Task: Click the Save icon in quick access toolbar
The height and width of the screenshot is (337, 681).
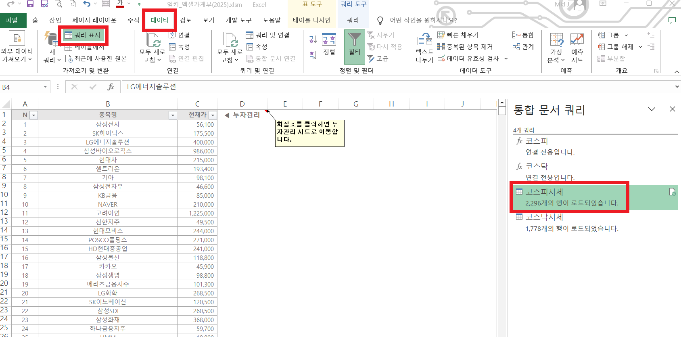Action: [x=30, y=4]
